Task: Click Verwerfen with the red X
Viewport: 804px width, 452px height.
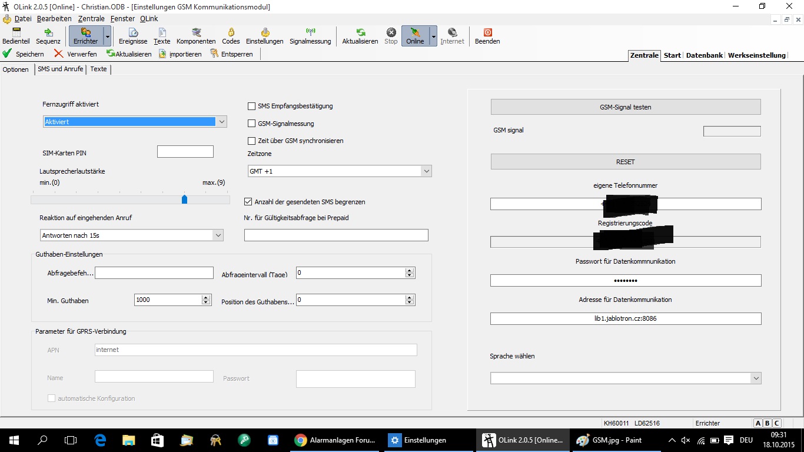Action: (75, 54)
